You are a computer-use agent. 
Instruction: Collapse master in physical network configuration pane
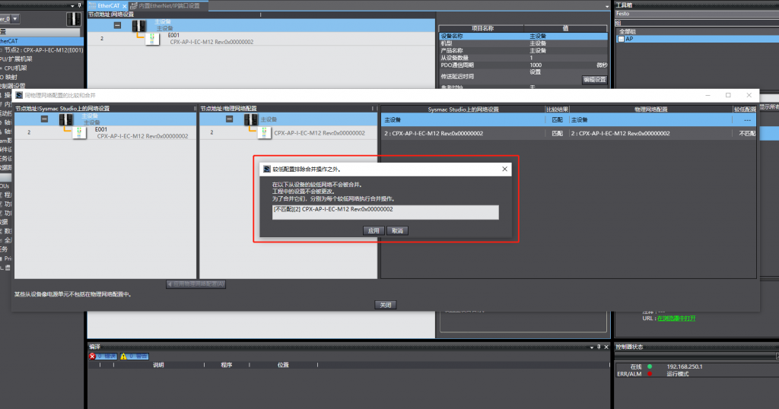point(229,119)
